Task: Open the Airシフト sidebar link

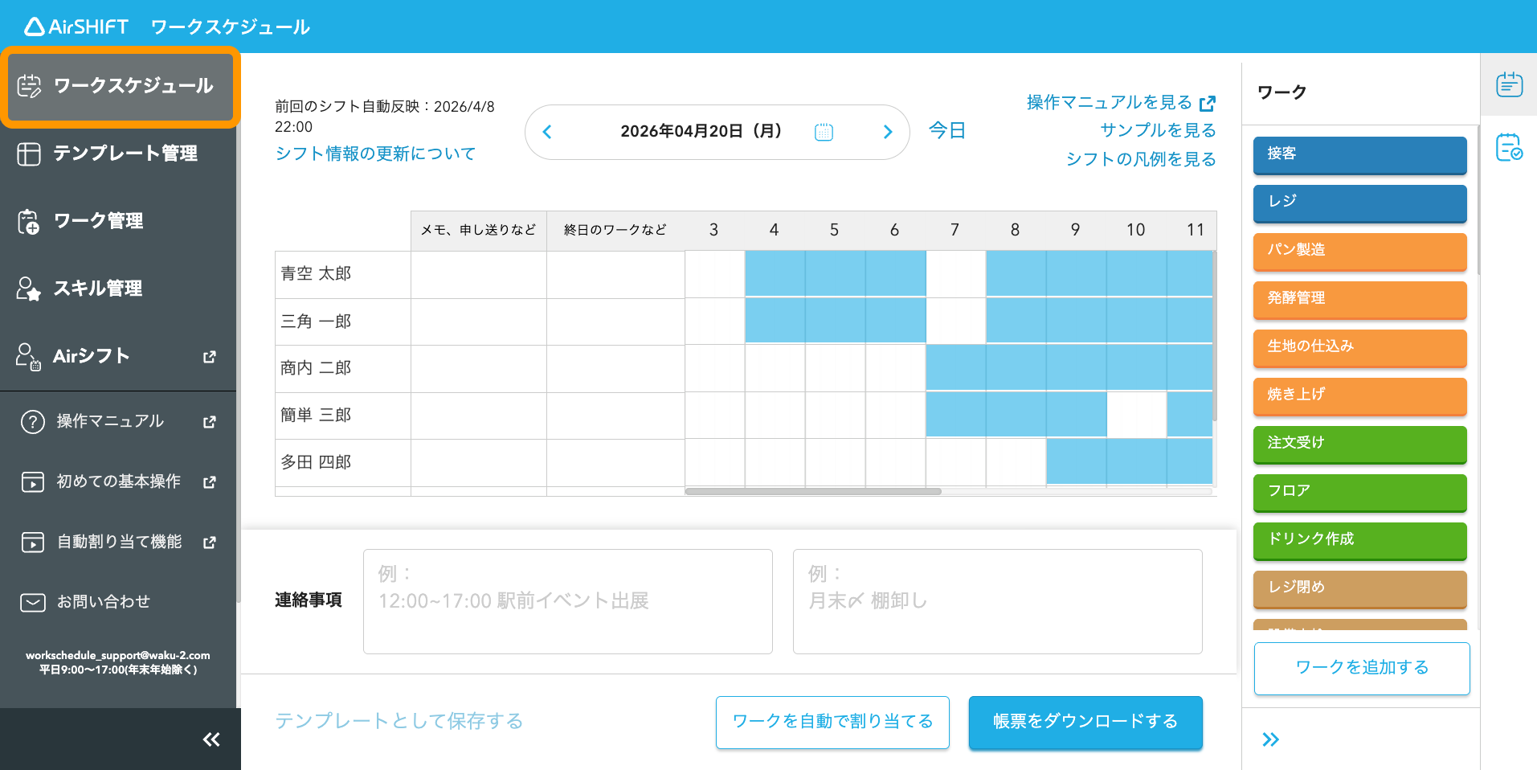Action: point(118,356)
